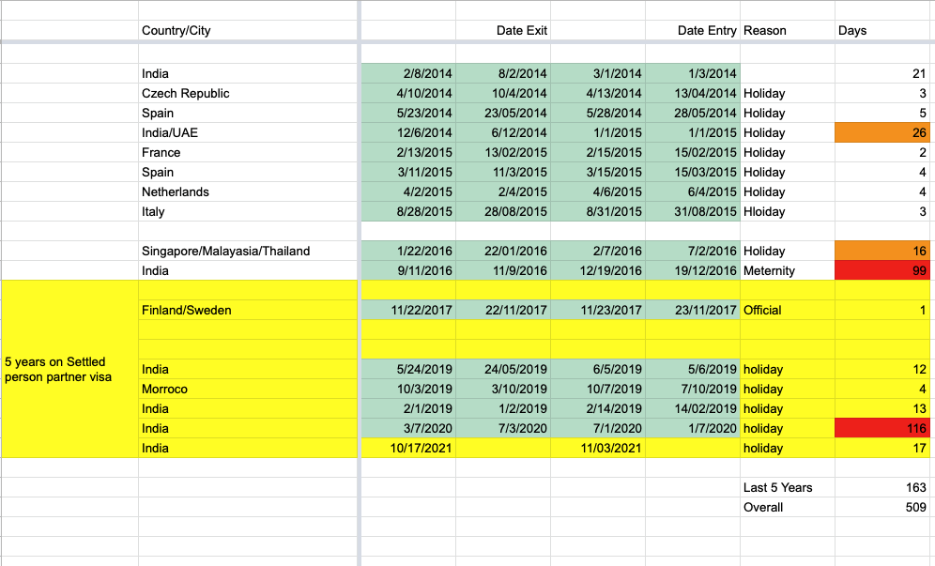Click the Official reason cell

[x=788, y=310]
